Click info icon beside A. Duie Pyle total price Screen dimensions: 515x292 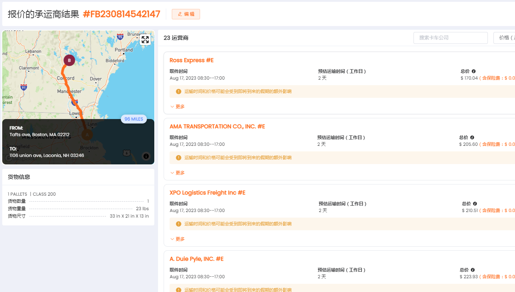[x=473, y=270]
